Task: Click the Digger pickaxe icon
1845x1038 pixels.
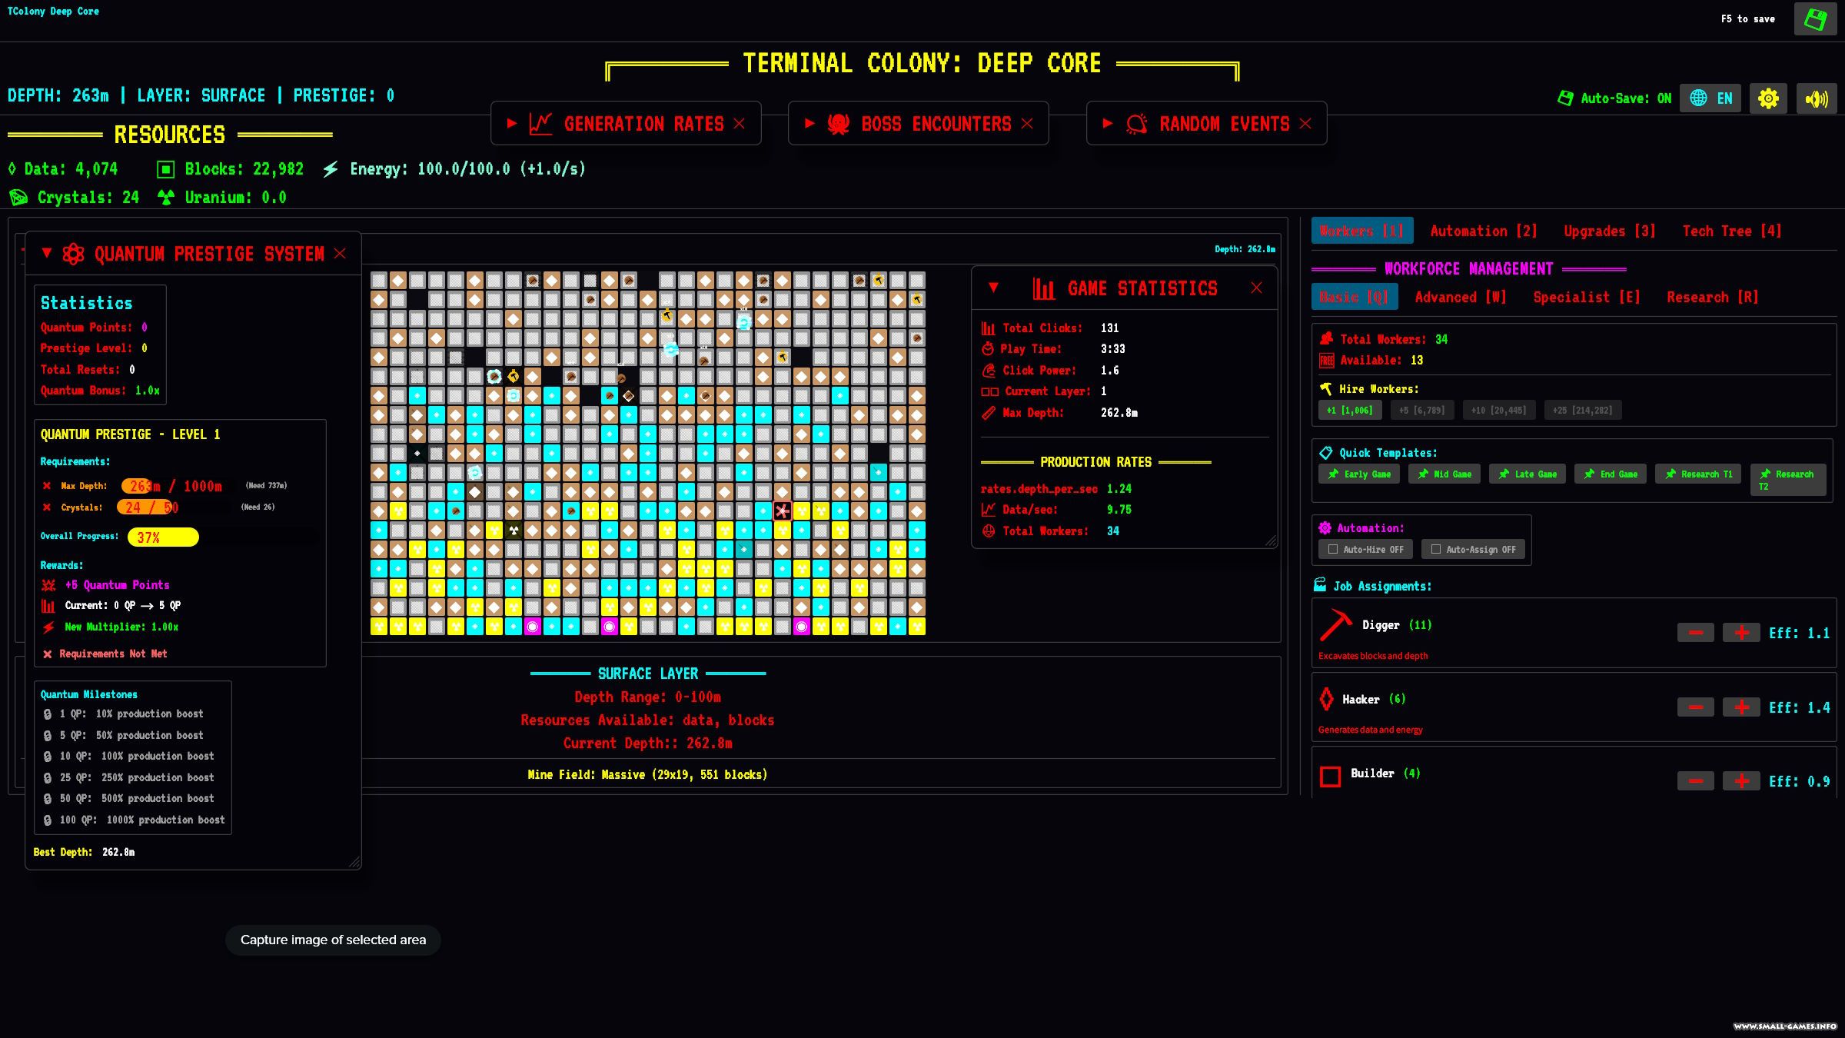Action: pyautogui.click(x=1335, y=624)
